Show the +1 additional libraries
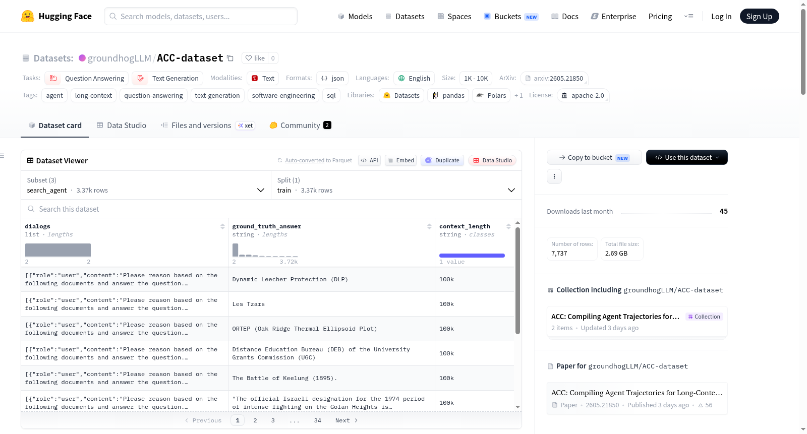 (518, 95)
